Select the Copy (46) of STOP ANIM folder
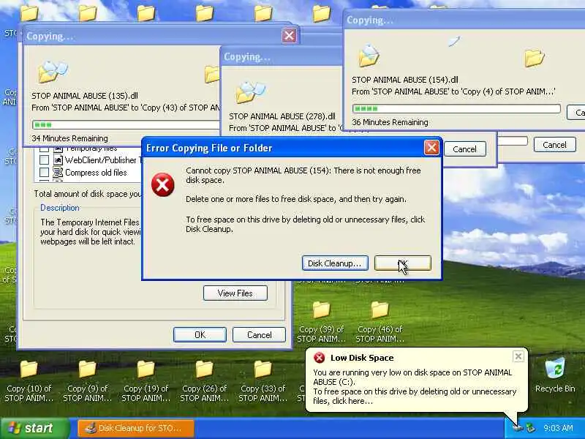 (x=380, y=322)
